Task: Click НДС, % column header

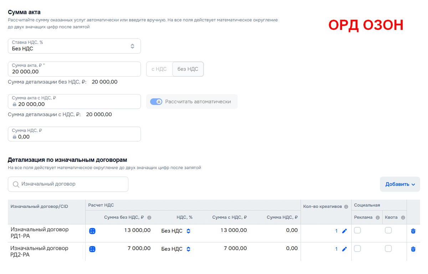Action: point(184,217)
